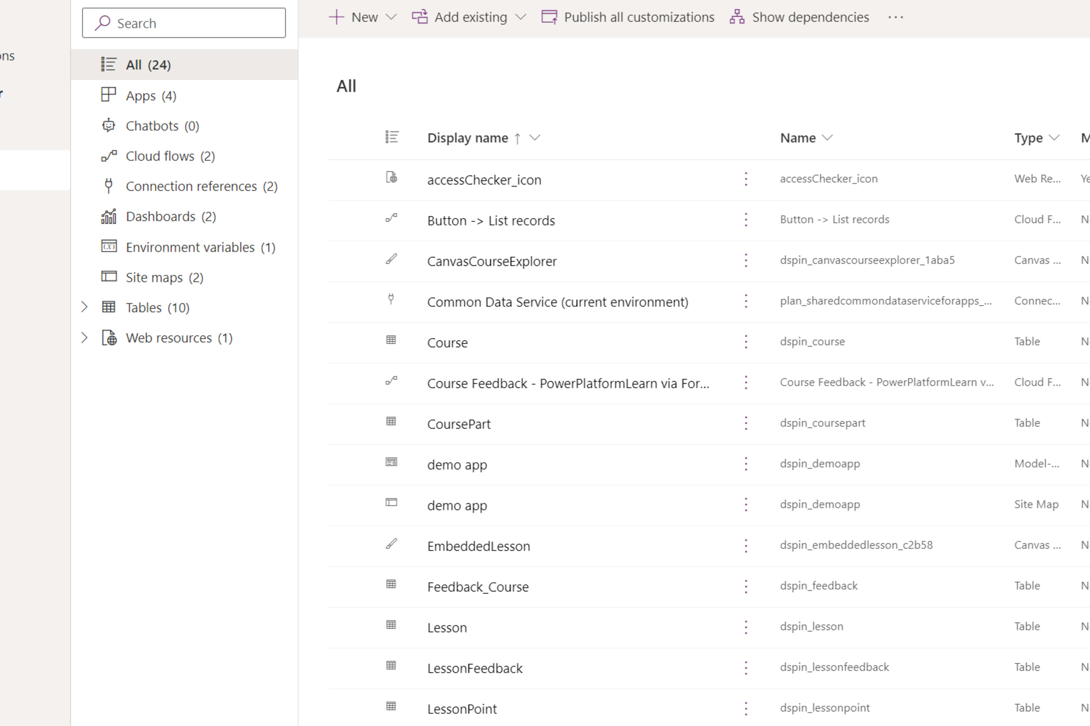1090x726 pixels.
Task: Open Chatbots (0) in the sidebar
Action: 184,126
